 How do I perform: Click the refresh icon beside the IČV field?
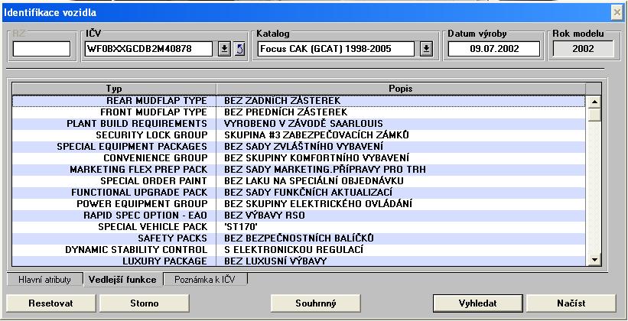coord(239,49)
